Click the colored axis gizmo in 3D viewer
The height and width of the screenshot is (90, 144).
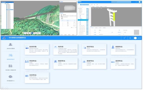point(57,33)
